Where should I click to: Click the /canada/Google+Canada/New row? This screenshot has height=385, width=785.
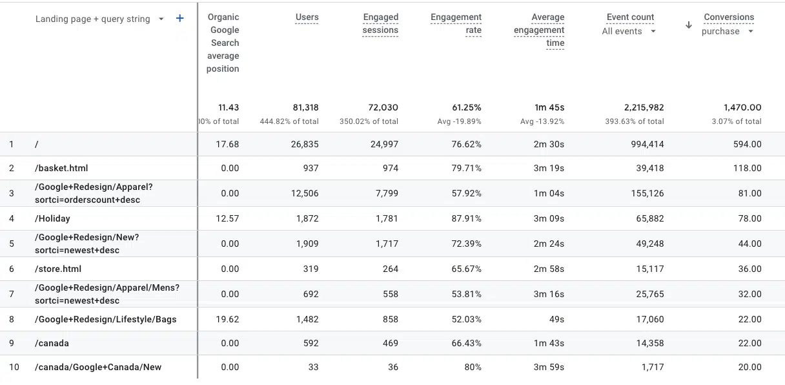coord(98,367)
